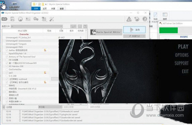The width and height of the screenshot is (192, 125).
Task: Switch to View tab in File Explorer
Action: tap(62, 9)
